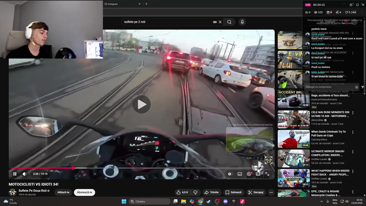Open When Dumb Criminals Try To Pull Guns video
The height and width of the screenshot is (206, 366).
click(x=329, y=134)
